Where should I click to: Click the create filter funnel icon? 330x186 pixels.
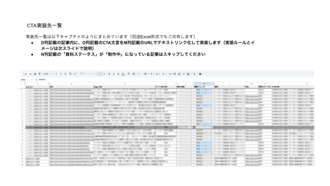[184, 74]
